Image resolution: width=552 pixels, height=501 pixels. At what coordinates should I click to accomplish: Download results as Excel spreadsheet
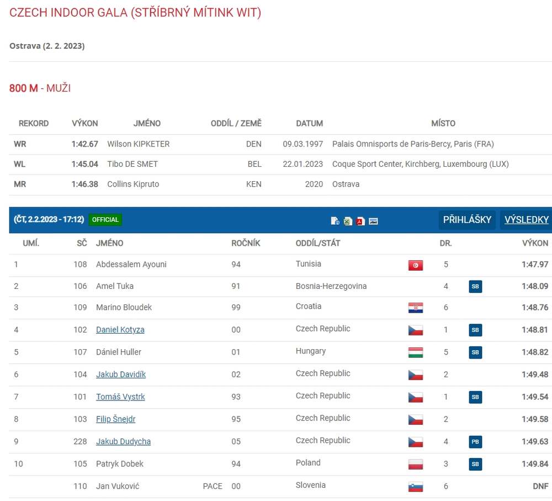[x=348, y=221]
